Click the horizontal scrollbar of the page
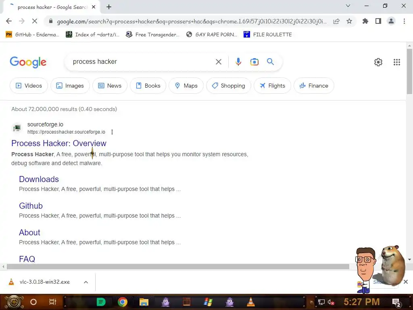 (178, 267)
